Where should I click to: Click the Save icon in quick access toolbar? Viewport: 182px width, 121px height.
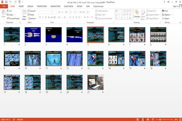(6, 2)
